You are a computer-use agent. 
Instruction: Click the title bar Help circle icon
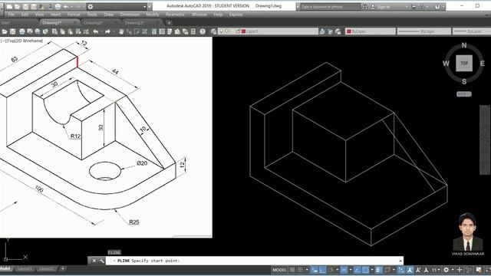pos(437,7)
